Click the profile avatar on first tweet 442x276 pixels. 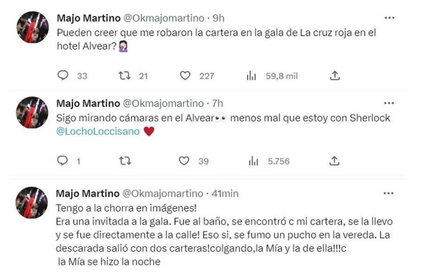tap(32, 28)
